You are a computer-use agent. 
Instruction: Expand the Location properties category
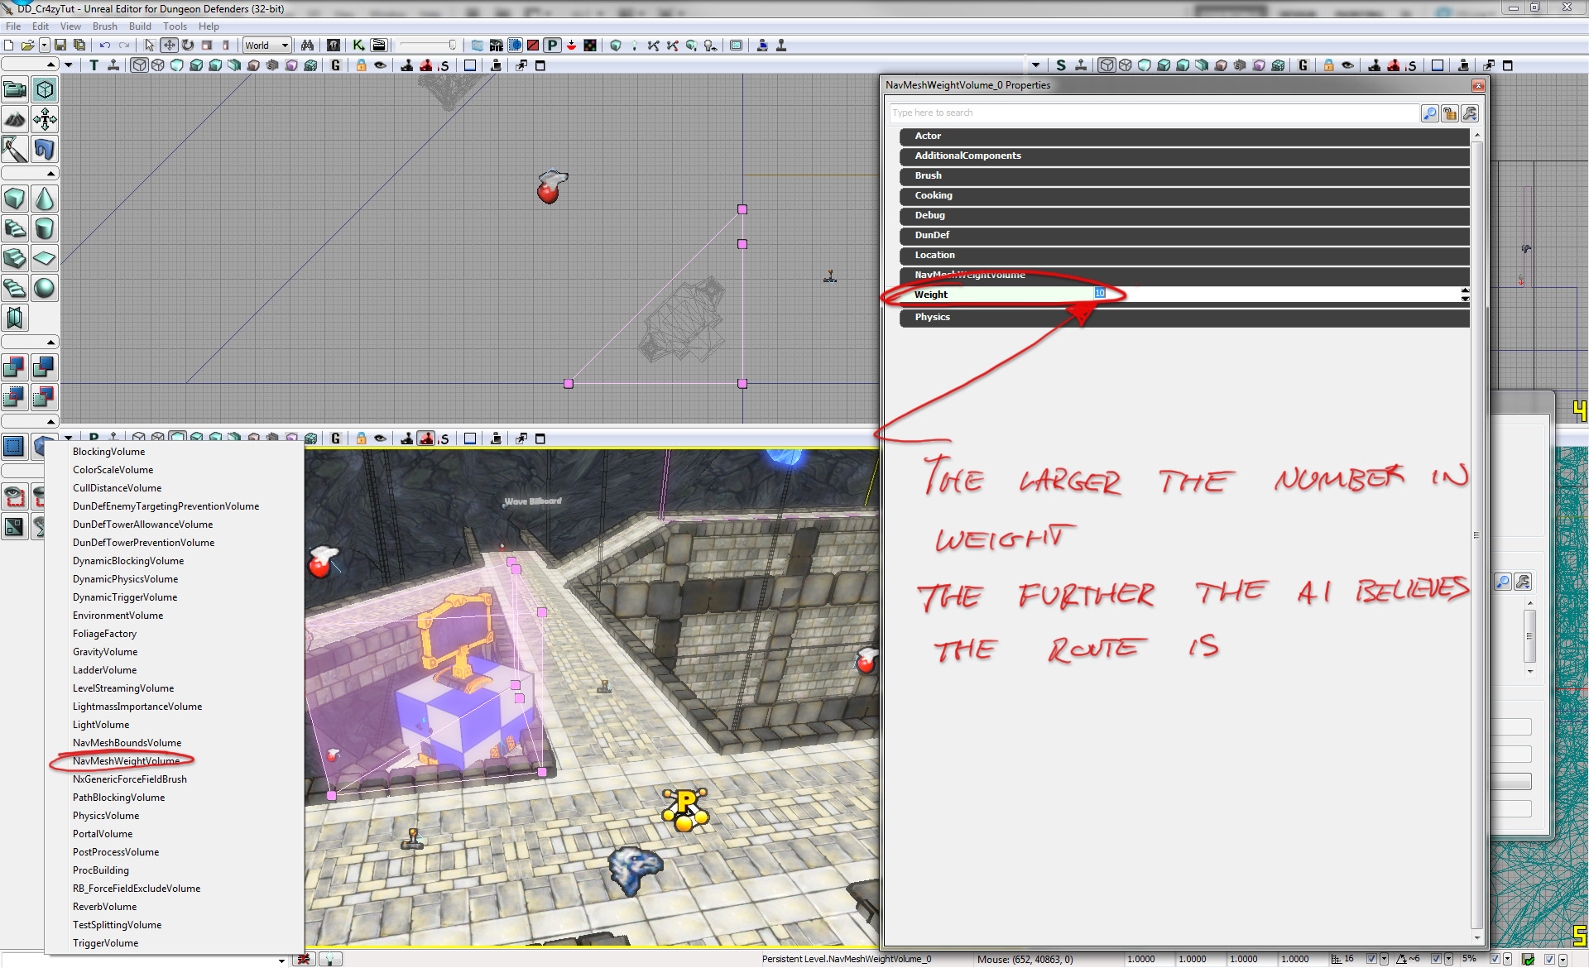click(1184, 255)
